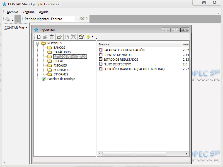Screen dimensions: 223x167
Task: Click the trash can delete icon
Action: coord(52,37)
